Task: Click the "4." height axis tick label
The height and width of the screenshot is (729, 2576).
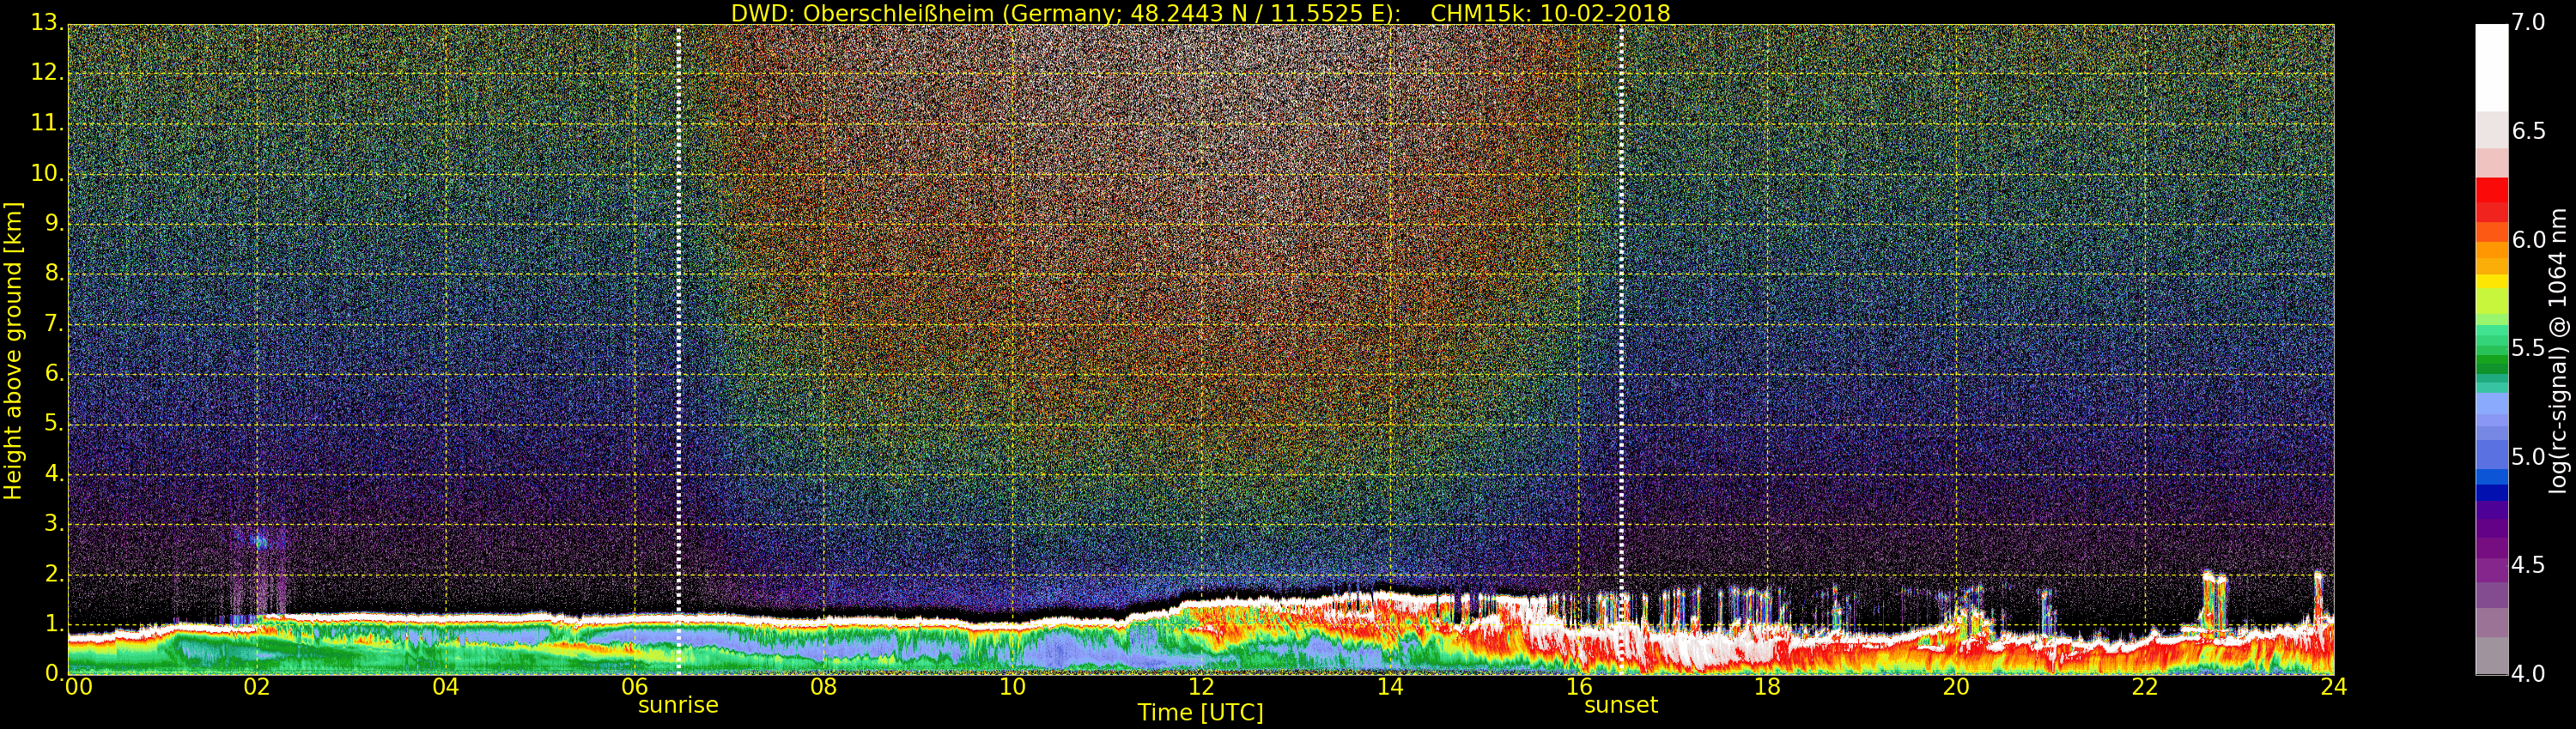Action: coord(54,474)
